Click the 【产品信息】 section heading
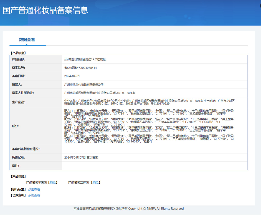The image size is (261, 217). click(18, 53)
